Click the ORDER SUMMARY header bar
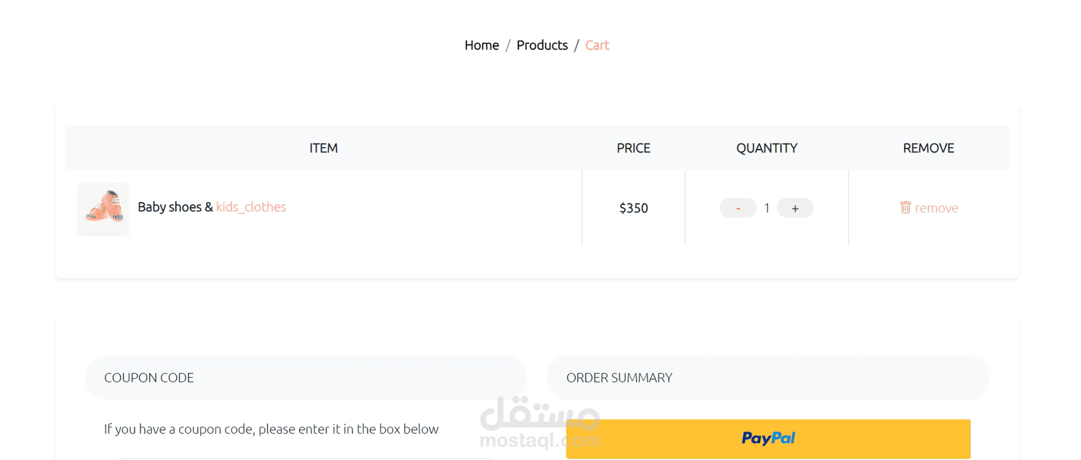The height and width of the screenshot is (460, 1081). click(768, 378)
